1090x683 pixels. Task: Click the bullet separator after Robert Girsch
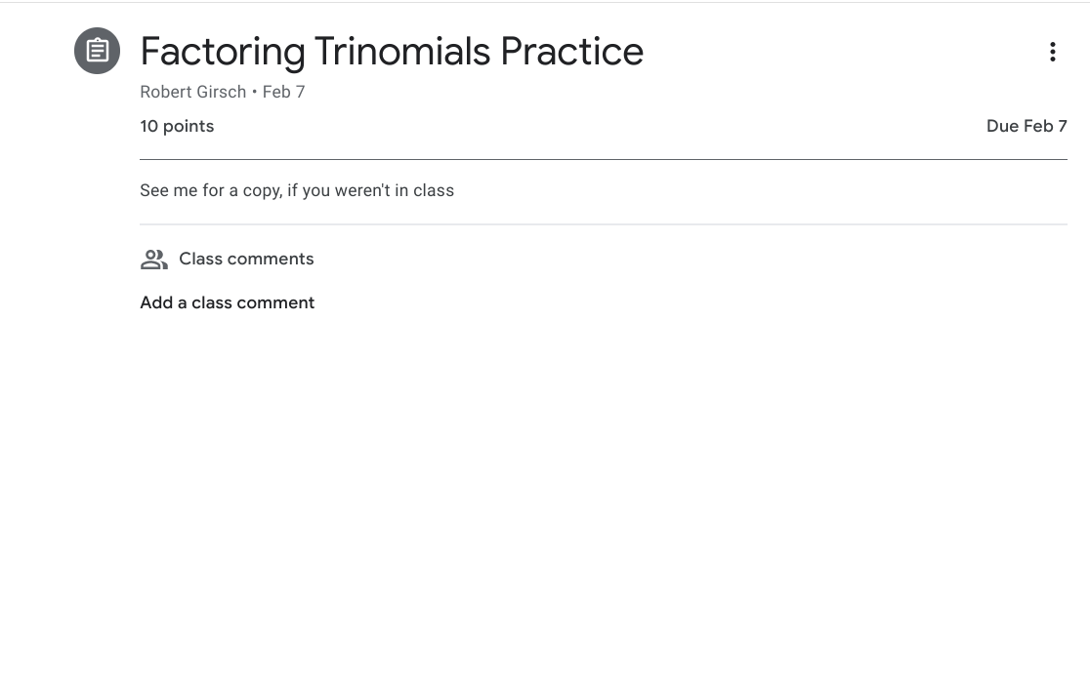click(255, 92)
